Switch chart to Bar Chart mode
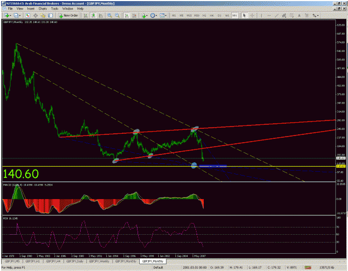This screenshot has width=348, height=271. [x=85, y=16]
